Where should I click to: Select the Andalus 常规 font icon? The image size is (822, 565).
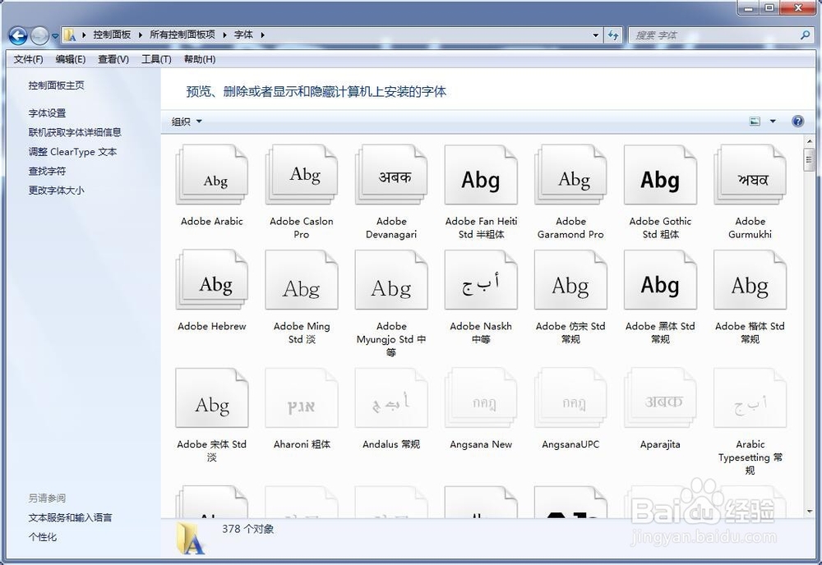[391, 398]
